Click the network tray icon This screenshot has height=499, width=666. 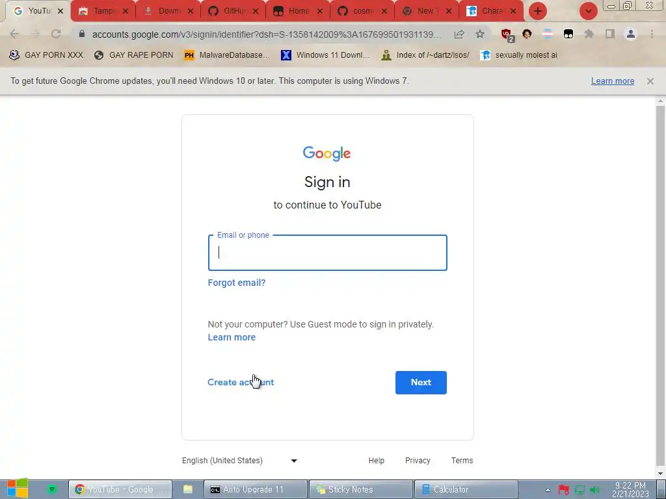click(579, 490)
